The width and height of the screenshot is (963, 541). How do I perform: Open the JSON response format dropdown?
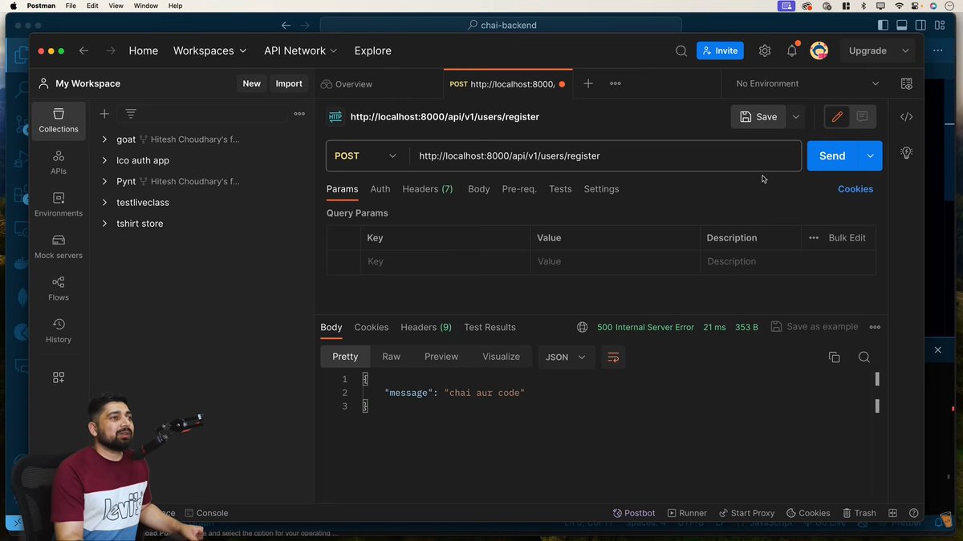pos(566,357)
